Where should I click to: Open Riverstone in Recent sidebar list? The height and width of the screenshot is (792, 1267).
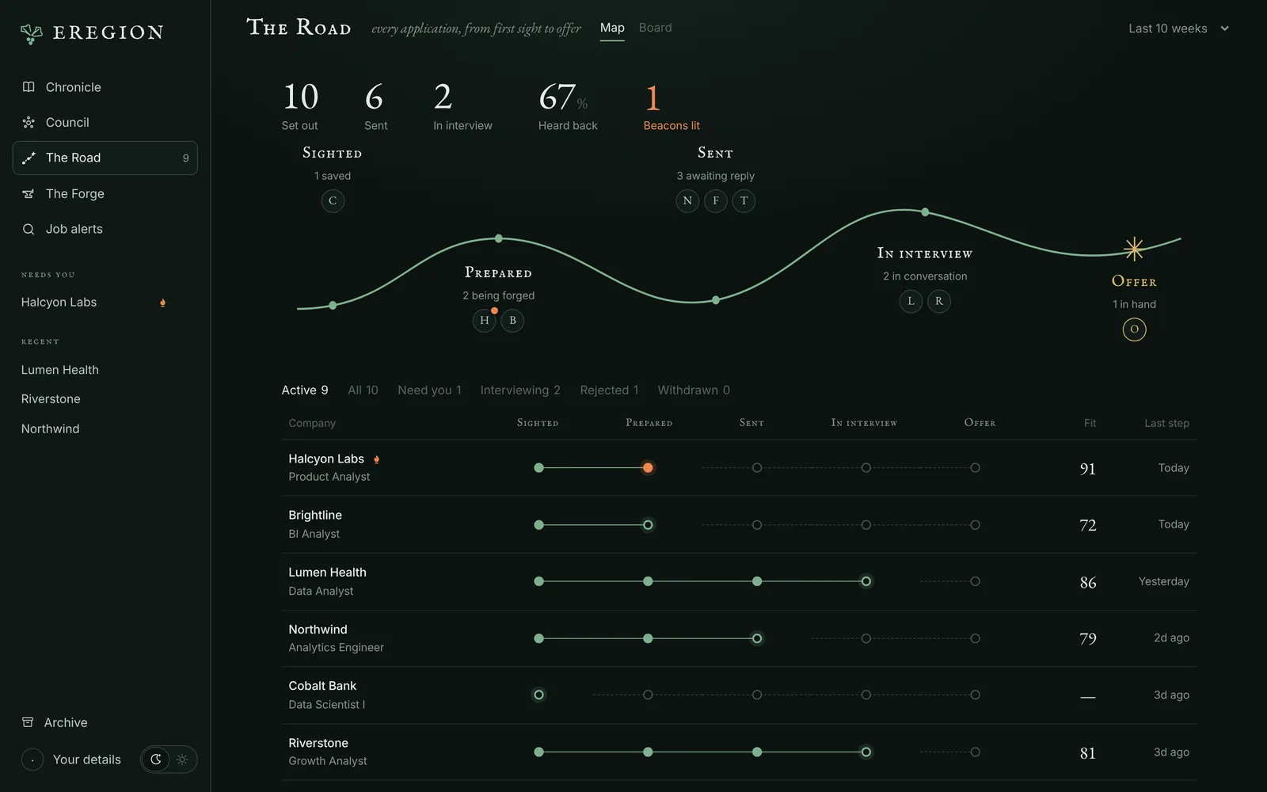click(51, 399)
